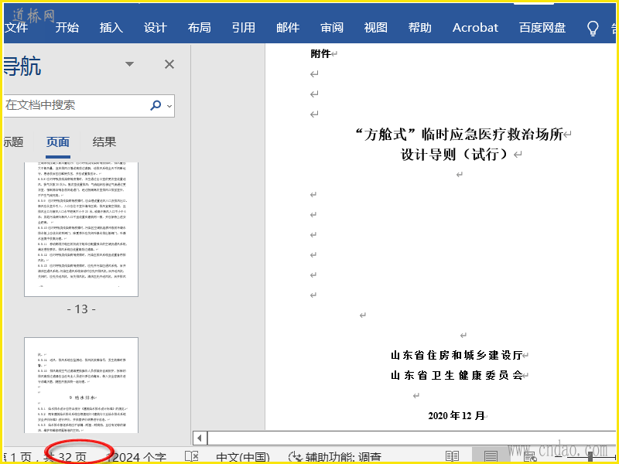The height and width of the screenshot is (464, 619).
Task: Click the proofing check icon in status bar
Action: [x=192, y=456]
